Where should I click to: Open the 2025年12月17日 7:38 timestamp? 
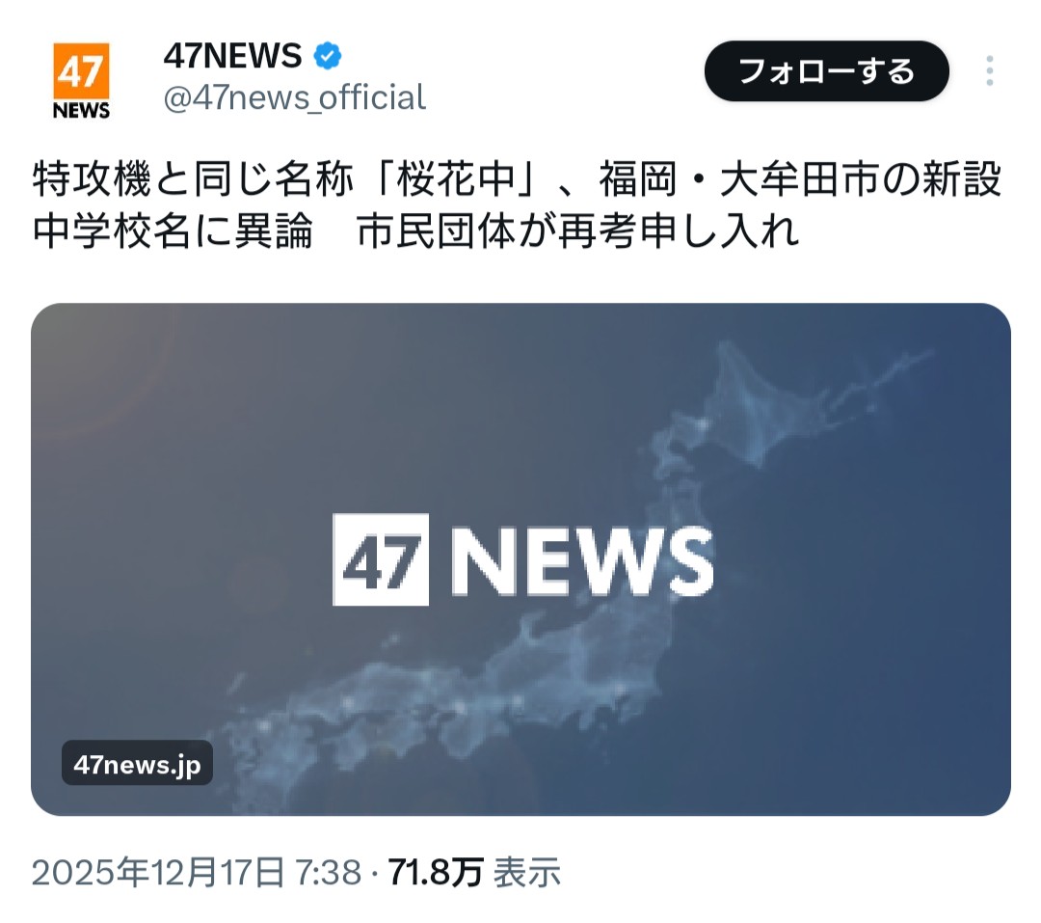197,873
